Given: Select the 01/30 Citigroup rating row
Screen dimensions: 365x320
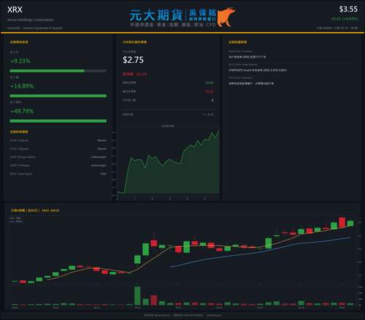Looking at the screenshot, I should [x=58, y=140].
